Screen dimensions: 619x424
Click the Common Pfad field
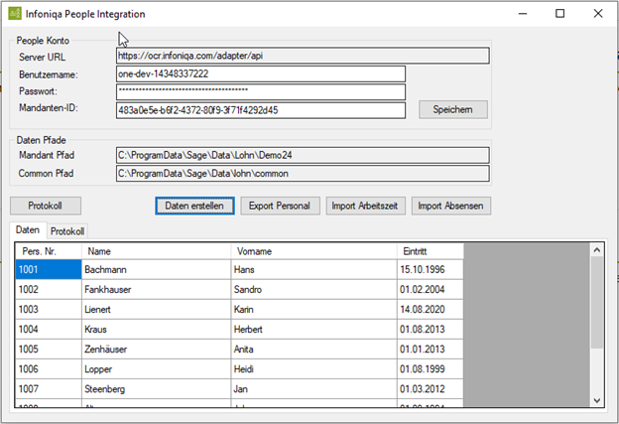[x=303, y=174]
